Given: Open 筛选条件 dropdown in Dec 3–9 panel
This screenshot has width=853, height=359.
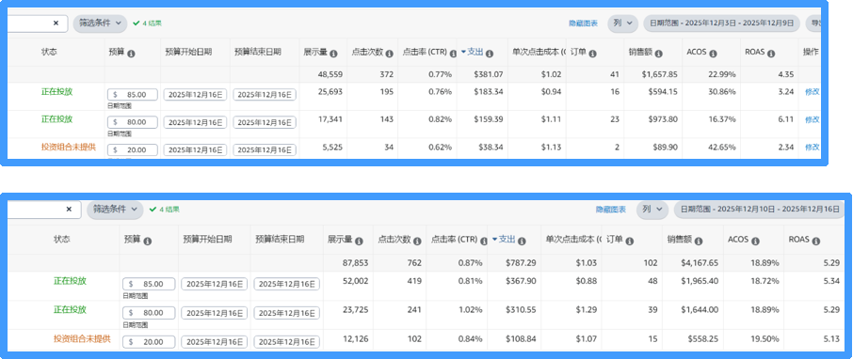Looking at the screenshot, I should click(100, 23).
